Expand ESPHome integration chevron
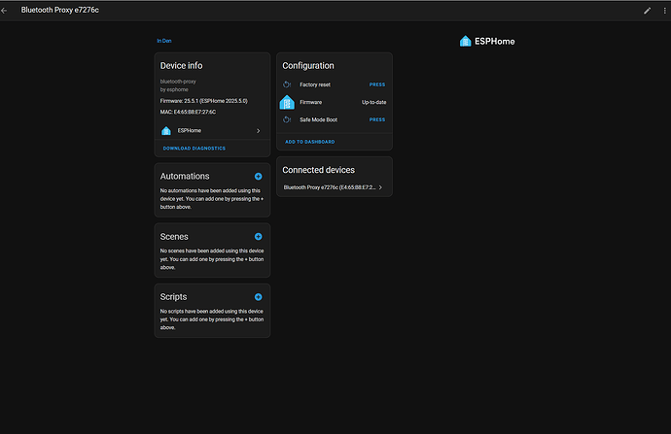 [258, 131]
